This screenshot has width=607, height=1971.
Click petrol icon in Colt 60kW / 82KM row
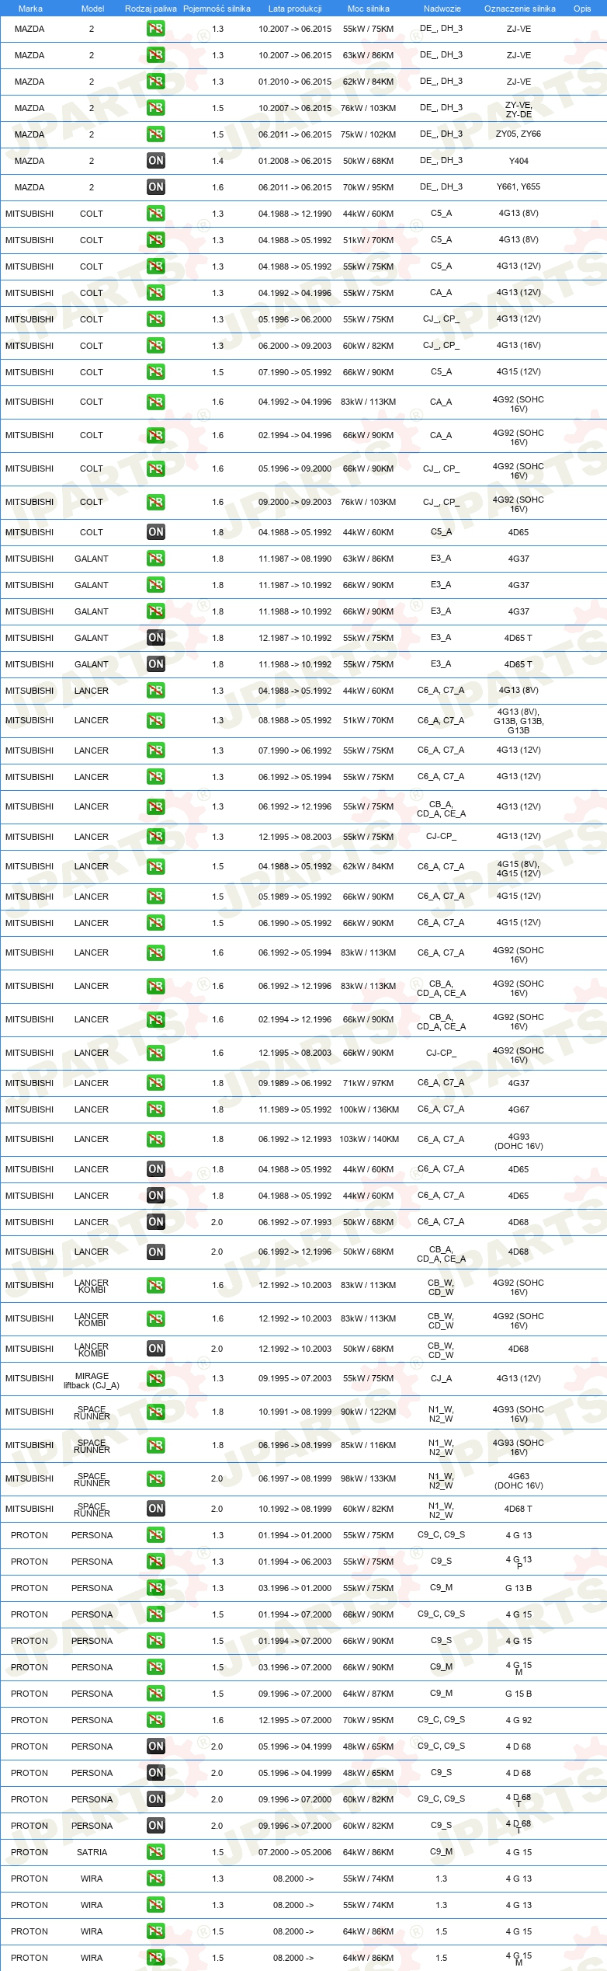155,346
